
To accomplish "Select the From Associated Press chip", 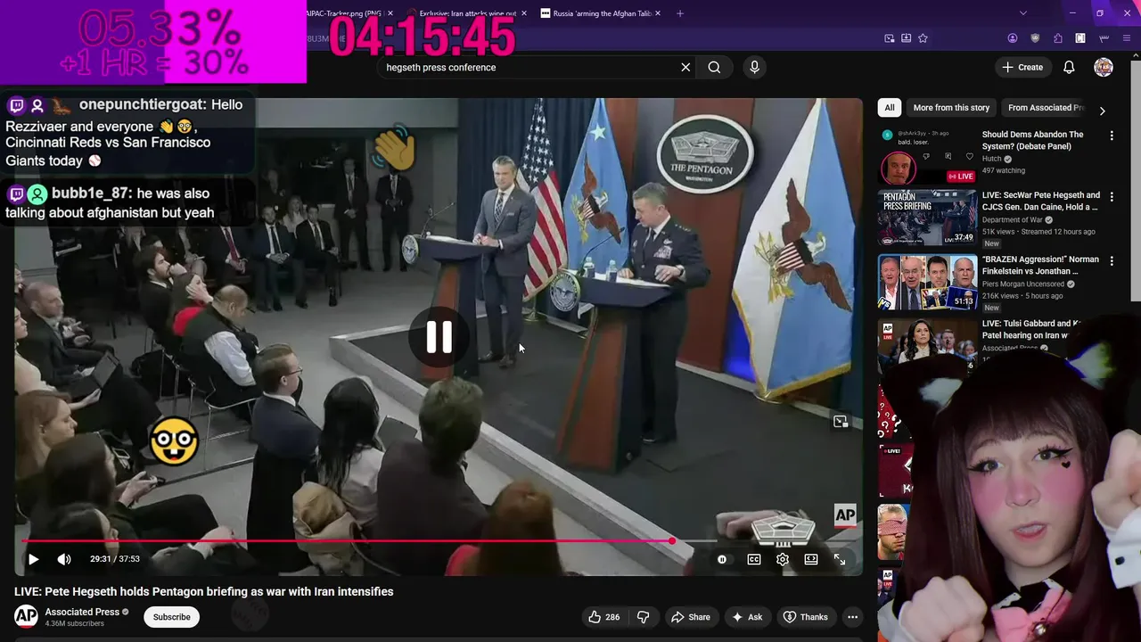I will [1045, 108].
